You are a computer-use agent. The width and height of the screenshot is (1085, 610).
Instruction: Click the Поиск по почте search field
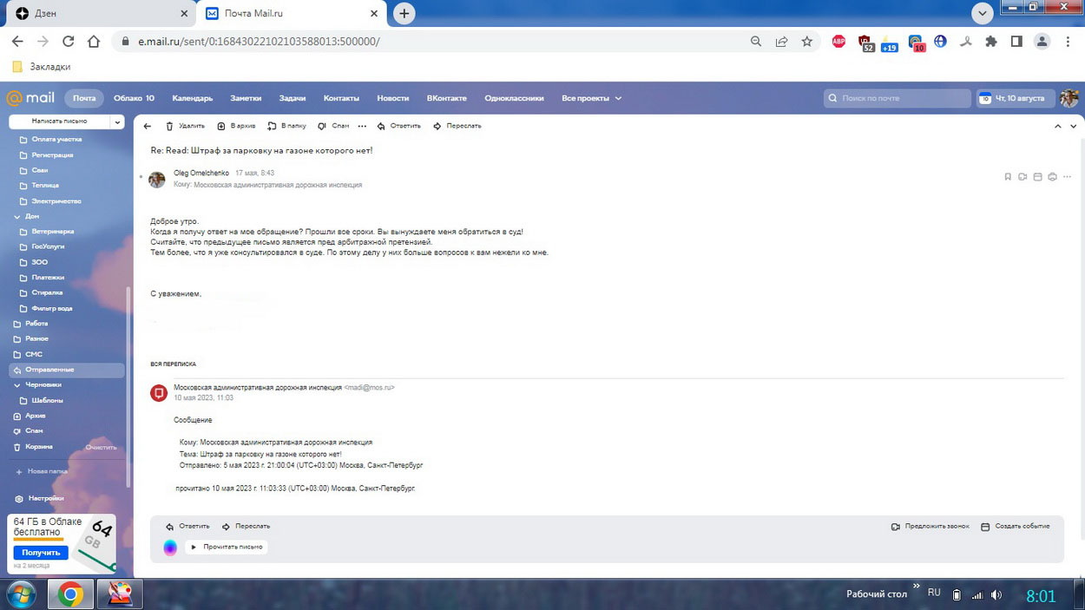coord(898,98)
